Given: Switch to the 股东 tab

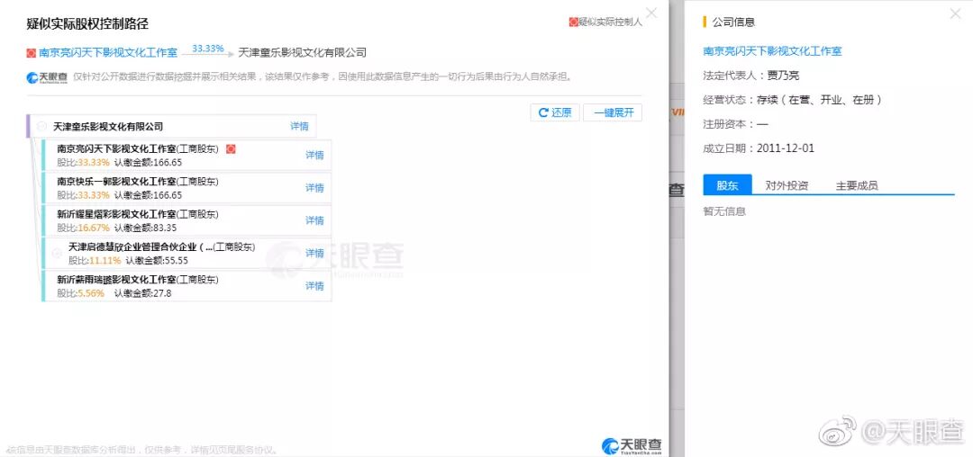Looking at the screenshot, I should pyautogui.click(x=727, y=185).
